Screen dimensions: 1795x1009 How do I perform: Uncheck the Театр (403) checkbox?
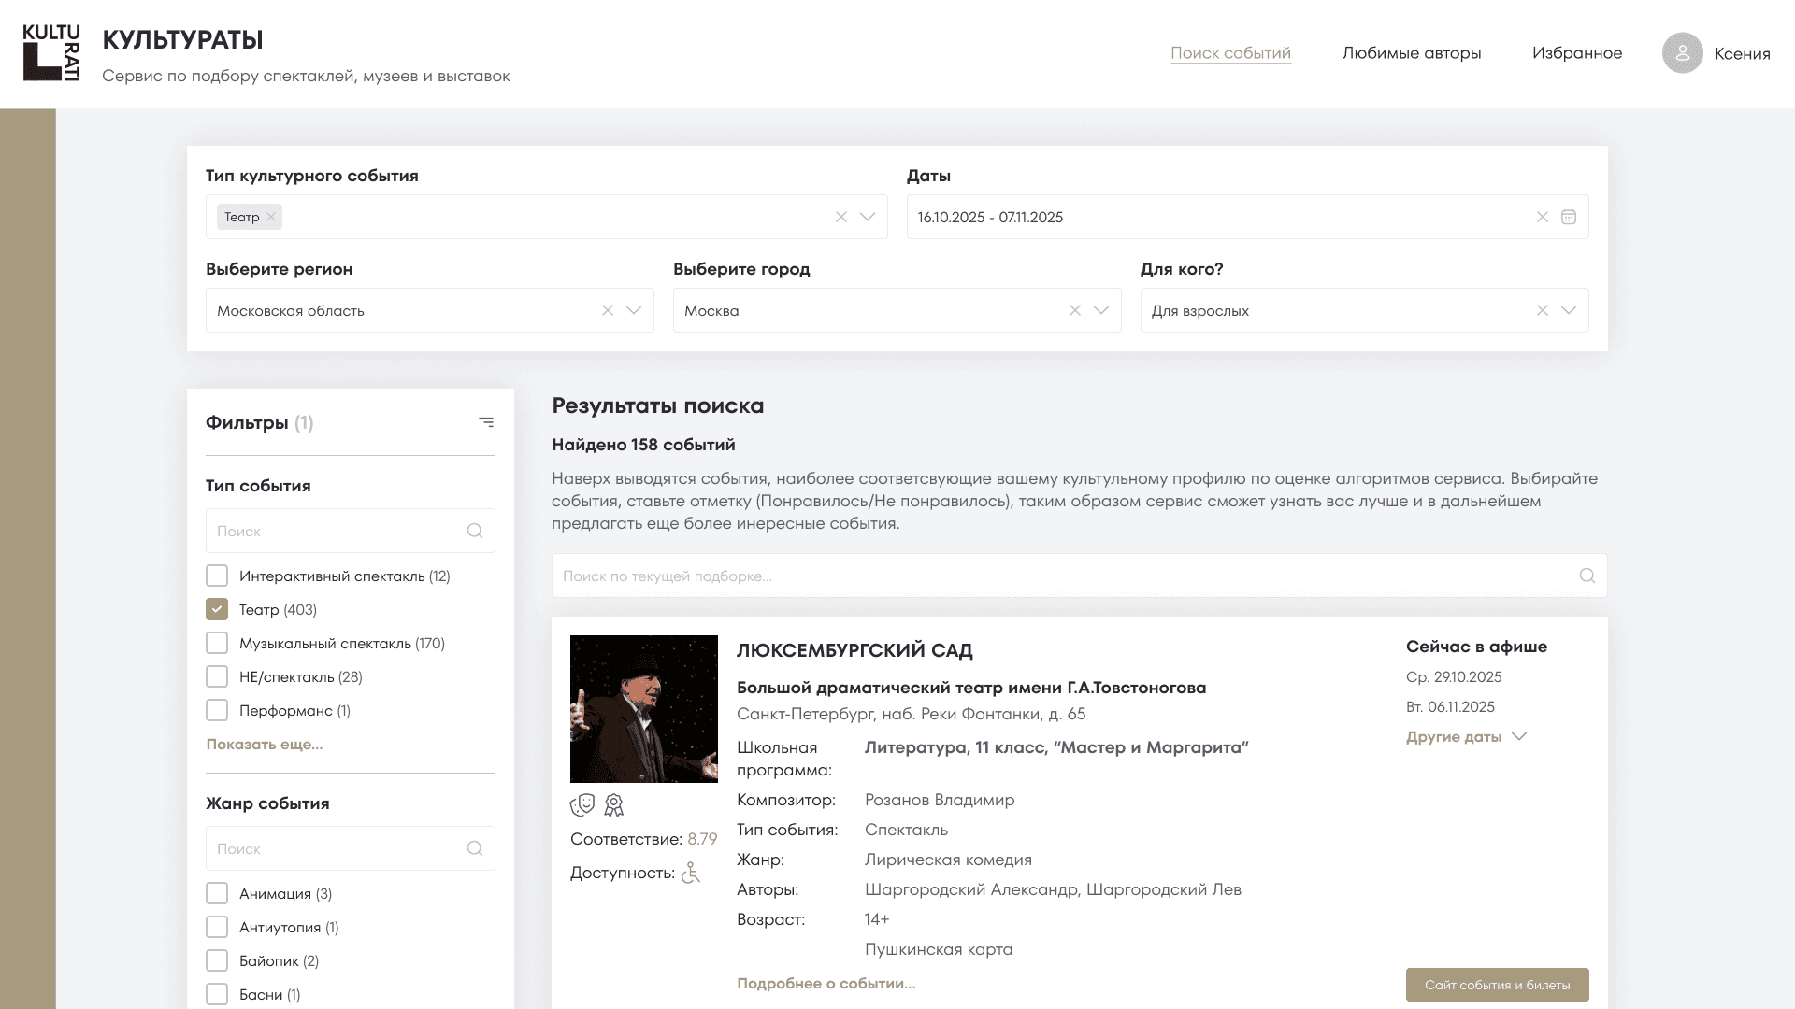coord(217,609)
